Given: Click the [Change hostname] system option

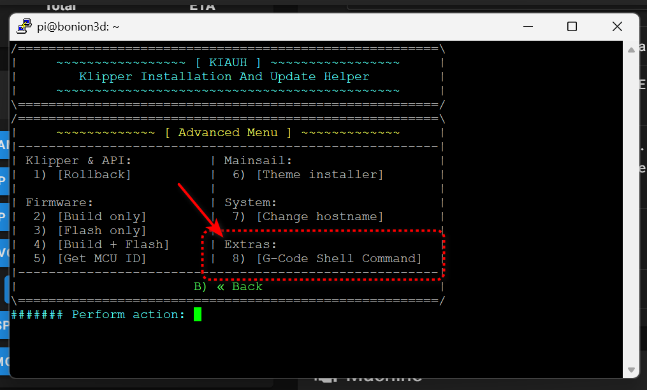Looking at the screenshot, I should pos(319,216).
